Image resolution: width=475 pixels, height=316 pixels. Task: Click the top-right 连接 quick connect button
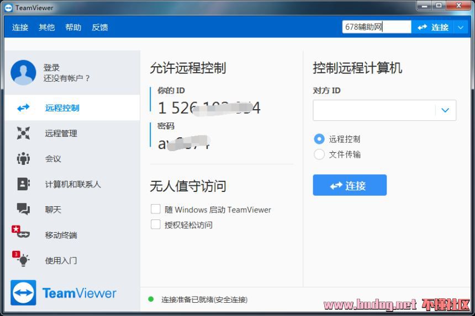tap(432, 27)
